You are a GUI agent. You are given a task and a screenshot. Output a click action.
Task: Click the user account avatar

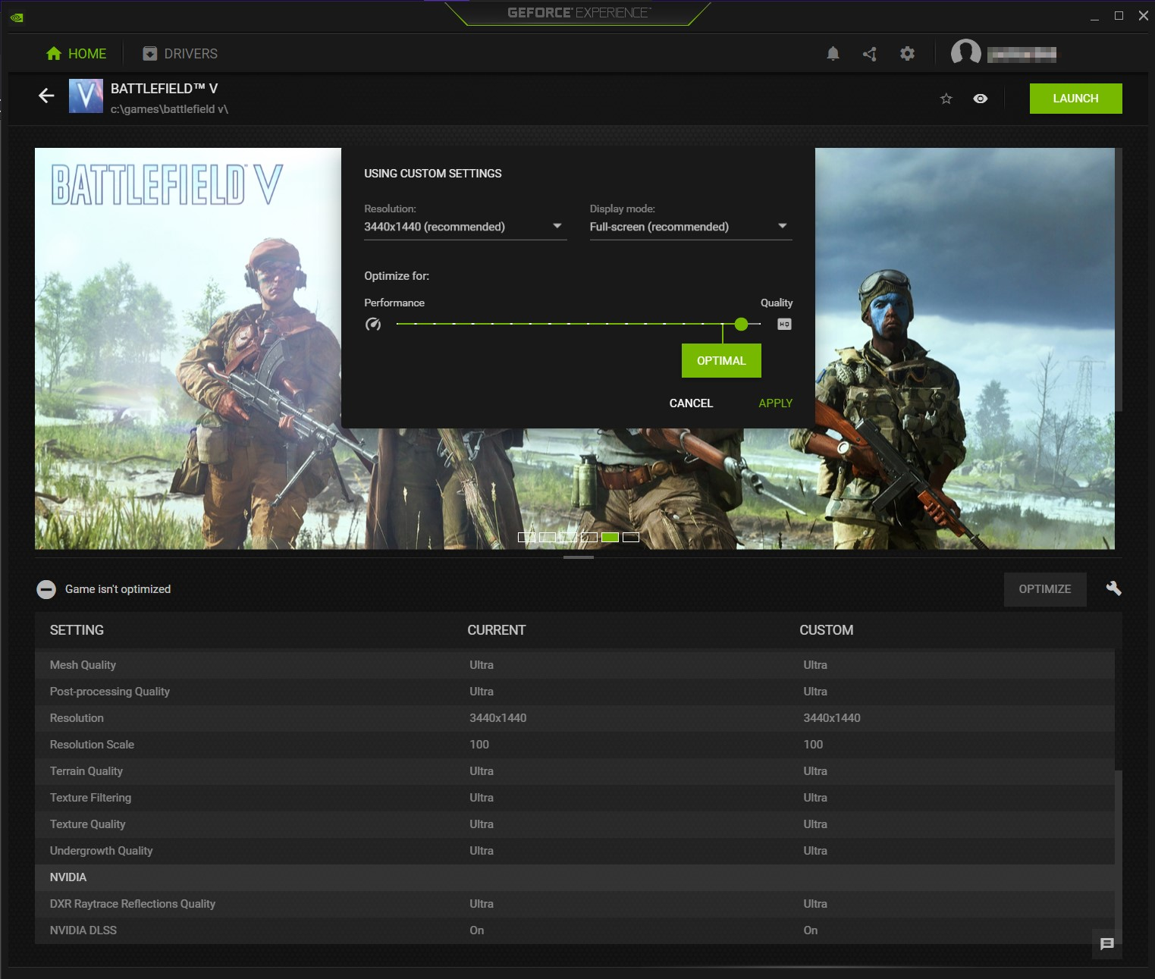[965, 53]
